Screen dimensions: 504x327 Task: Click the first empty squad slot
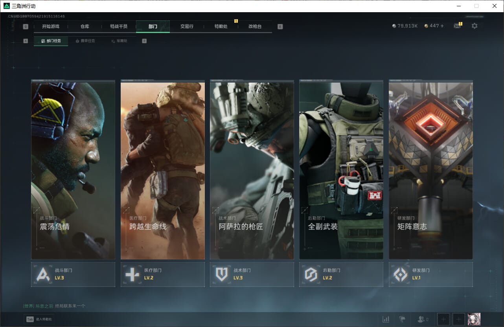point(443,319)
